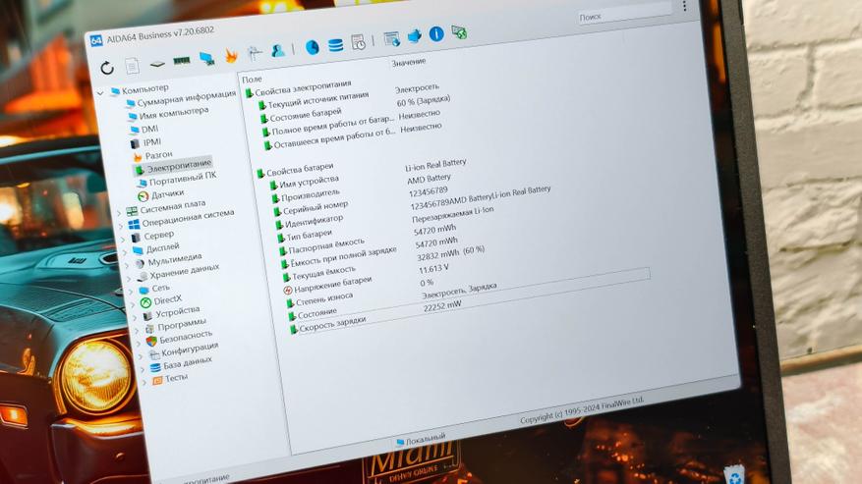This screenshot has width=862, height=484.
Task: Click the blue monitor diagnostics toolbar icon
Action: [206, 58]
